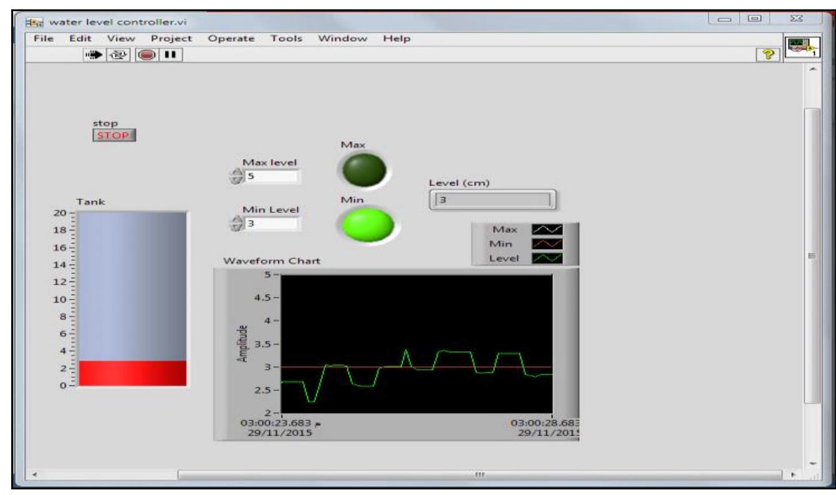Click the red STOP button
Viewport: 836px width, 495px height.
click(x=113, y=136)
